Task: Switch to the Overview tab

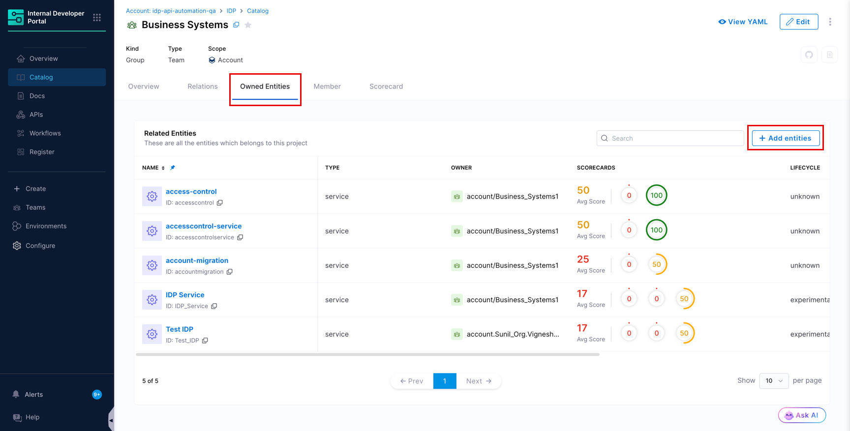Action: click(x=144, y=86)
